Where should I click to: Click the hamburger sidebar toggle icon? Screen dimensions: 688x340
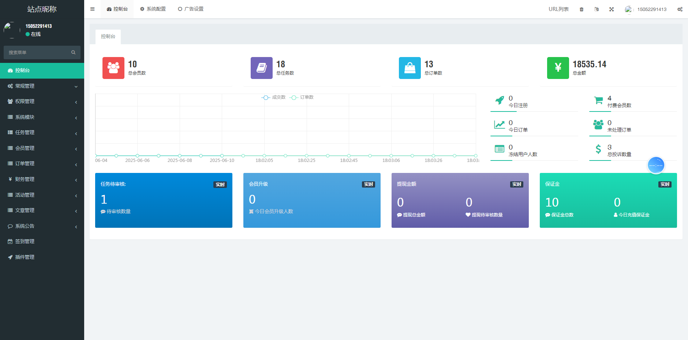(x=93, y=9)
